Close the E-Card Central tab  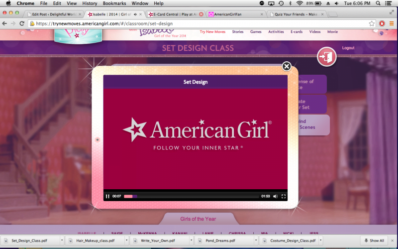click(x=201, y=14)
